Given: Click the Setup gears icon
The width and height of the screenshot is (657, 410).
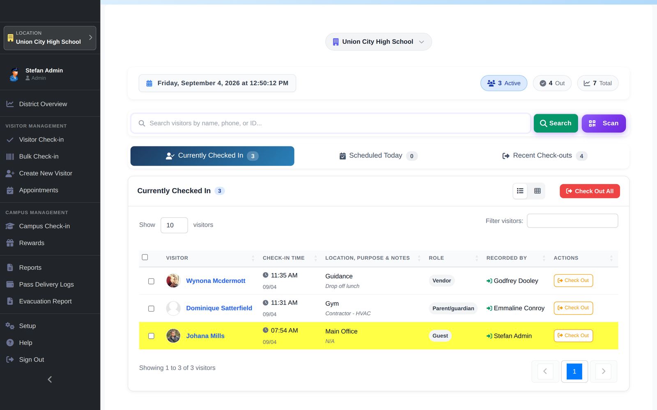Looking at the screenshot, I should [10, 326].
